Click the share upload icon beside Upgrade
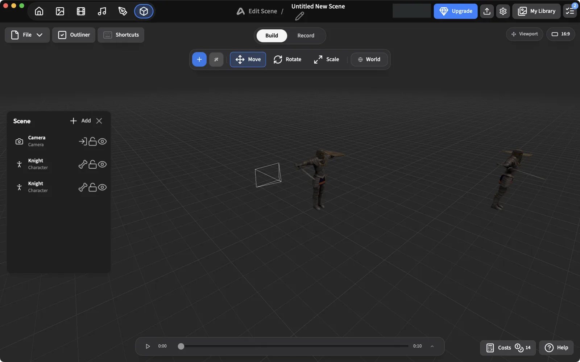The width and height of the screenshot is (580, 362). [487, 11]
